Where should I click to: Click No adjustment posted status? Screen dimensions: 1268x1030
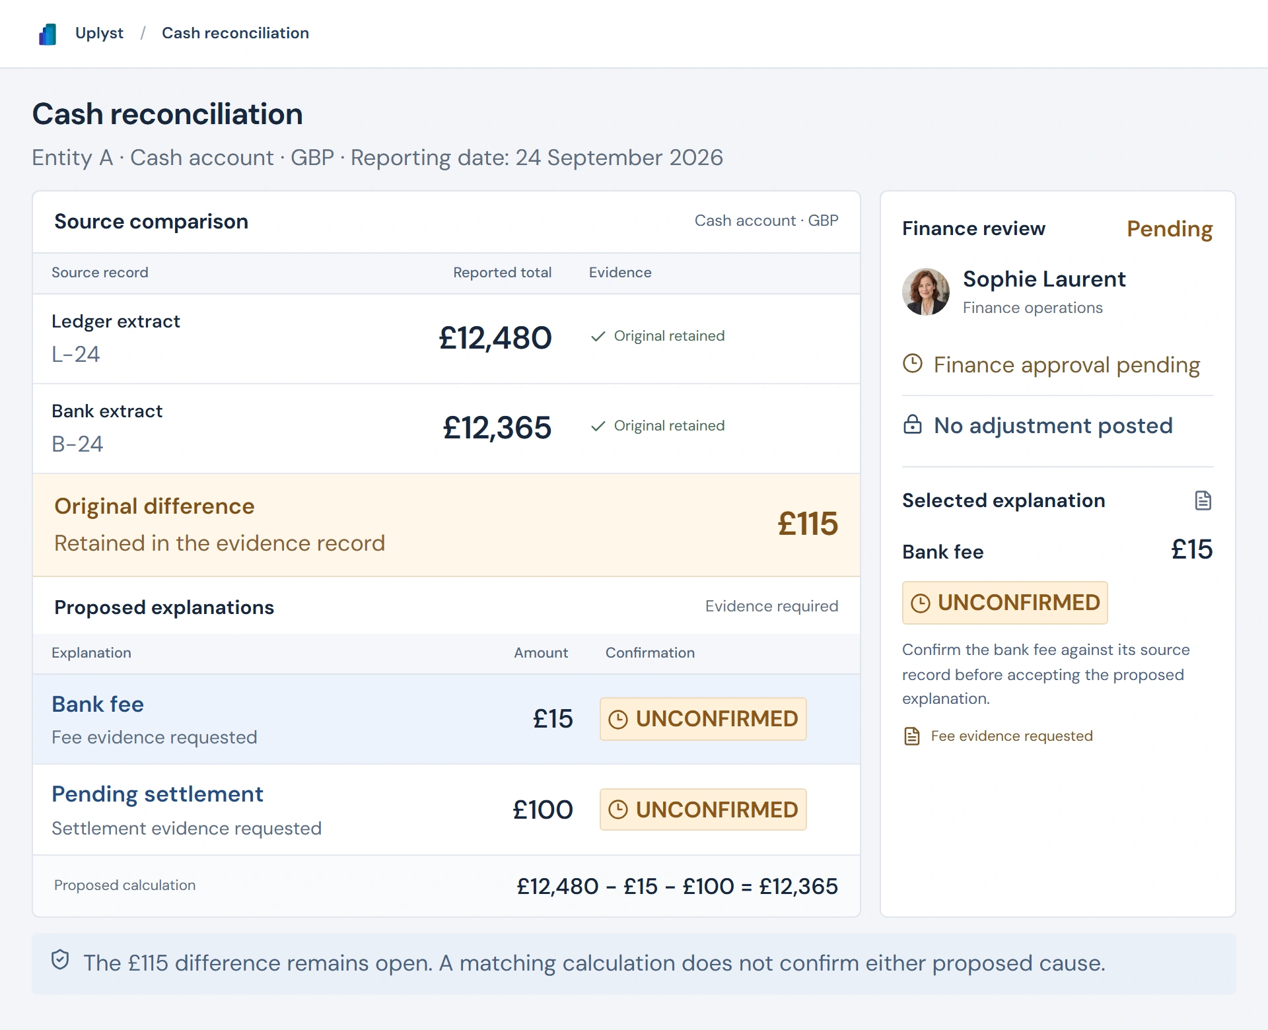pyautogui.click(x=1053, y=426)
